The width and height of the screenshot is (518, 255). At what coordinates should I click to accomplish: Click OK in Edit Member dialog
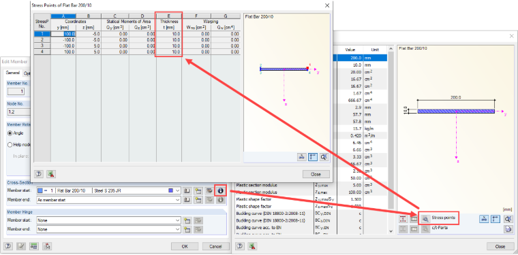[185, 246]
